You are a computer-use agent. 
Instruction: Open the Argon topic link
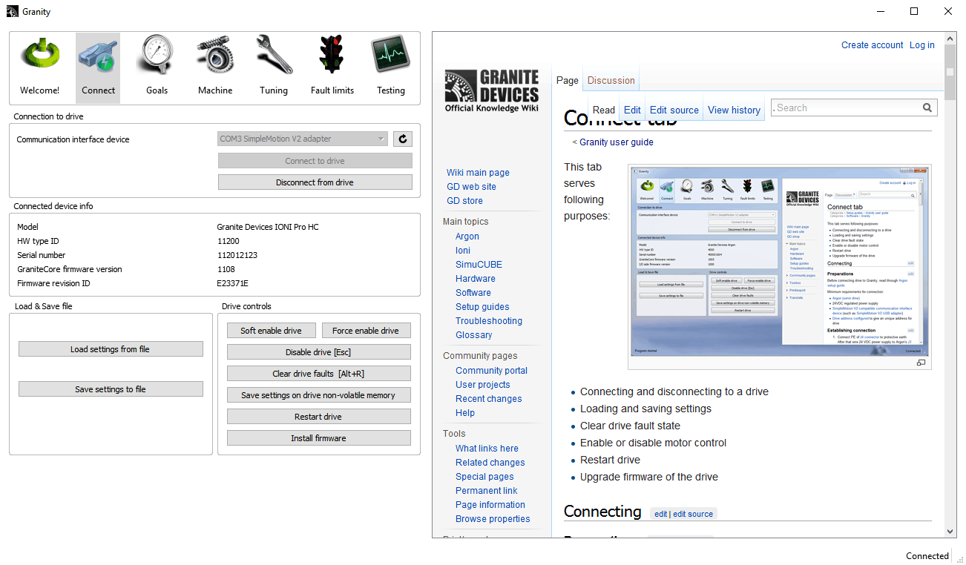(467, 237)
